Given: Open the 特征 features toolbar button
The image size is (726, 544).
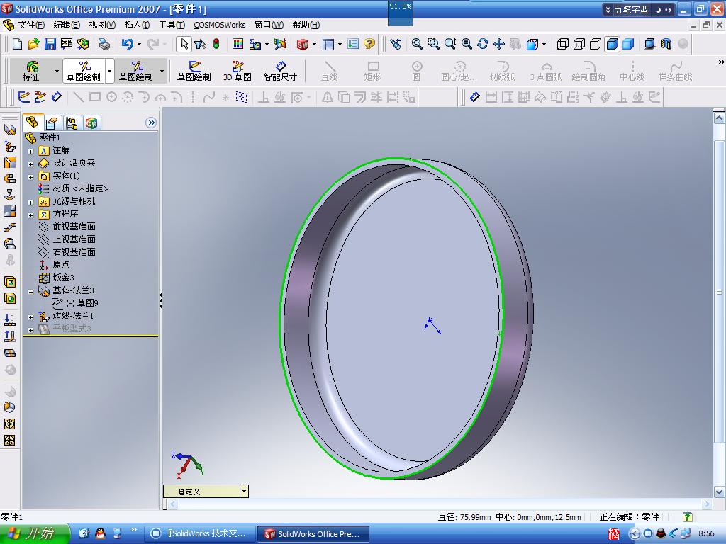Looking at the screenshot, I should point(31,71).
